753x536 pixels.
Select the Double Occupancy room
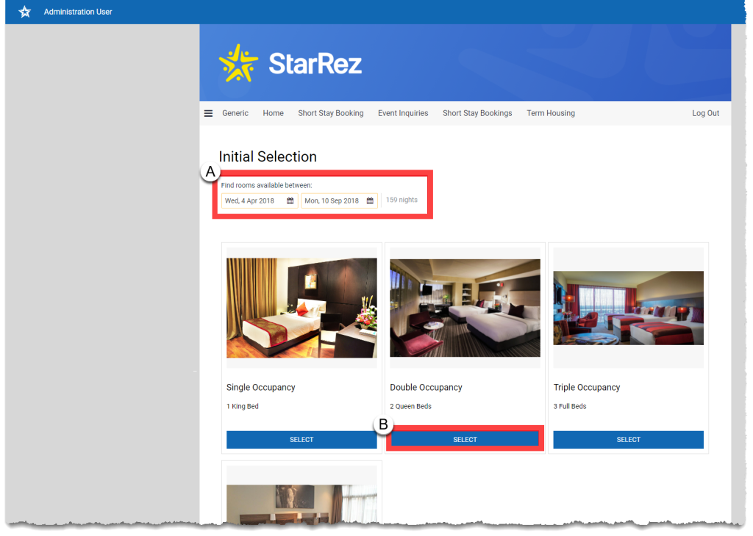tap(465, 440)
